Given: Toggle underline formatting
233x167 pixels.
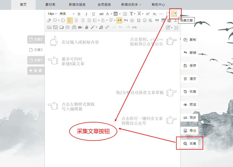Looking at the screenshot, I should [x=94, y=14].
